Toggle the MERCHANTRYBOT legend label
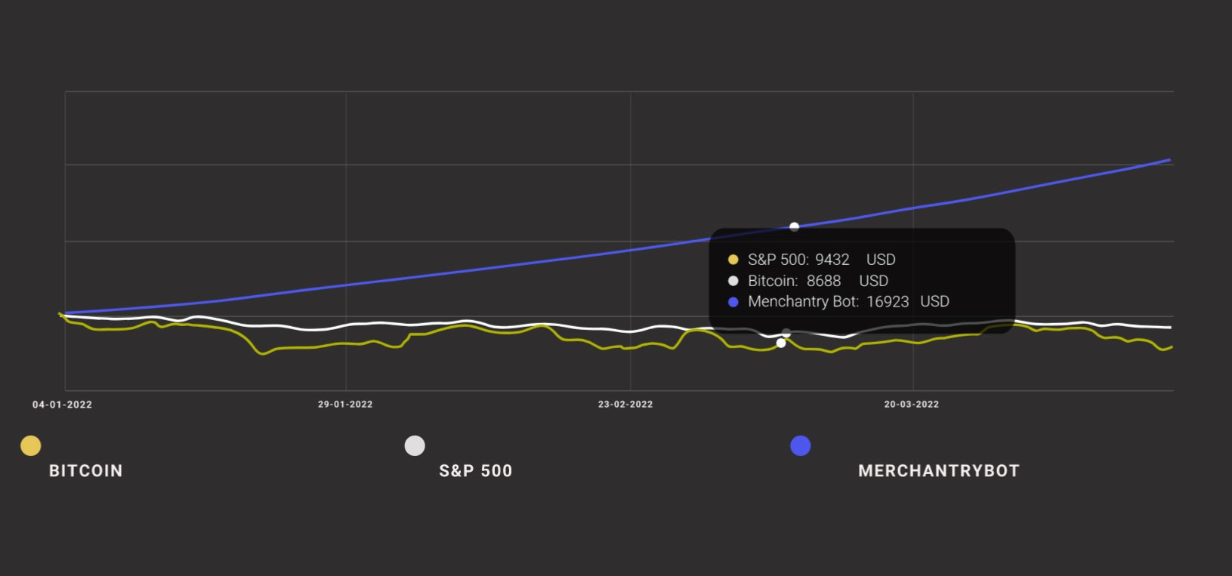Viewport: 1232px width, 576px height. [939, 471]
